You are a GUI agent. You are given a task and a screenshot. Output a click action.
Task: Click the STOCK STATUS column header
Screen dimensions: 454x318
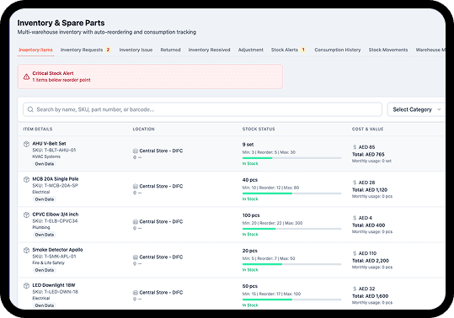[x=259, y=129]
